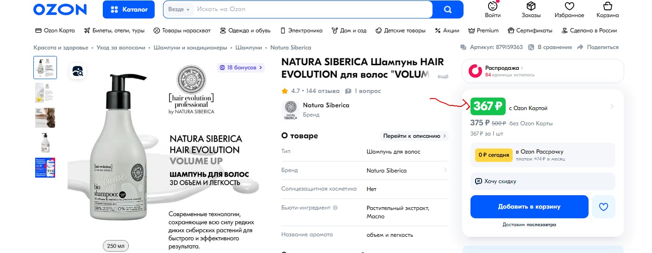The height and width of the screenshot is (253, 652).
Task: Go to Уход за волосами breadcrumb
Action: [x=121, y=47]
